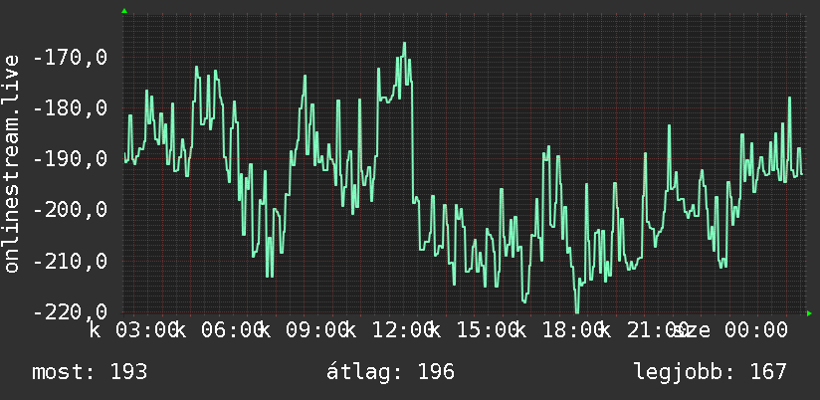Click the green arrow at top of Y axis

click(124, 11)
